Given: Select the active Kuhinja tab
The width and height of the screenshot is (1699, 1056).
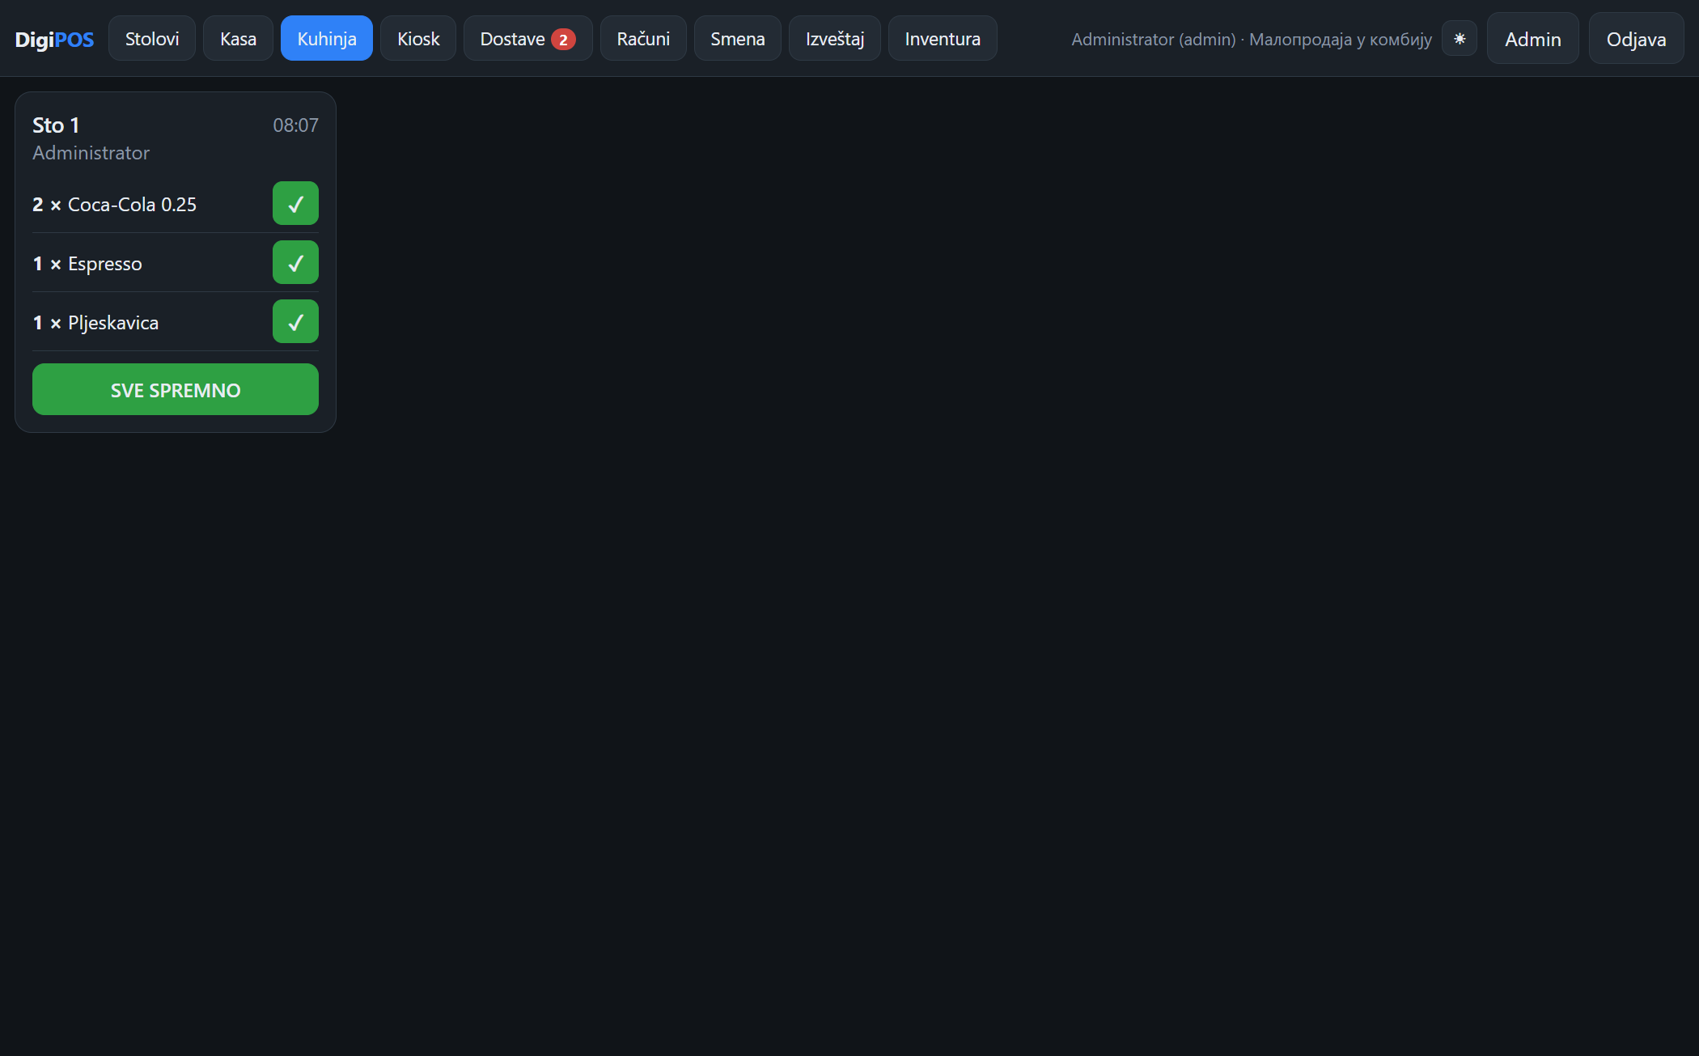Looking at the screenshot, I should point(327,38).
